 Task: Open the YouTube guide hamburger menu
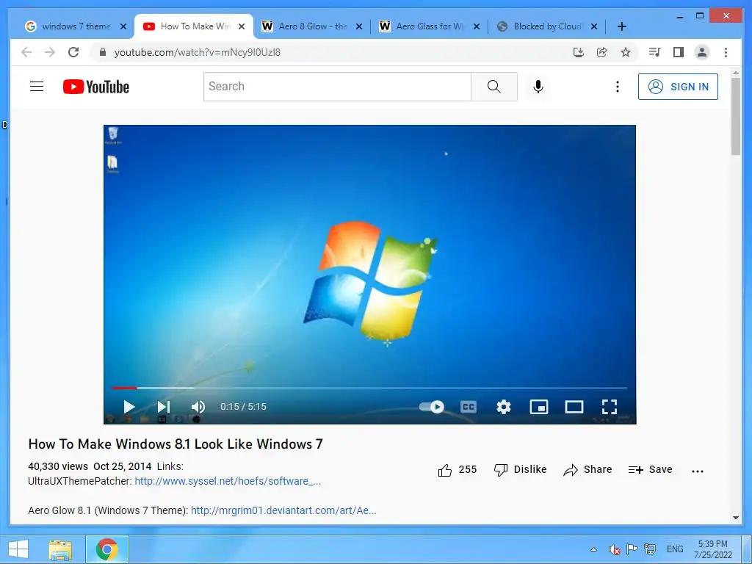(37, 87)
